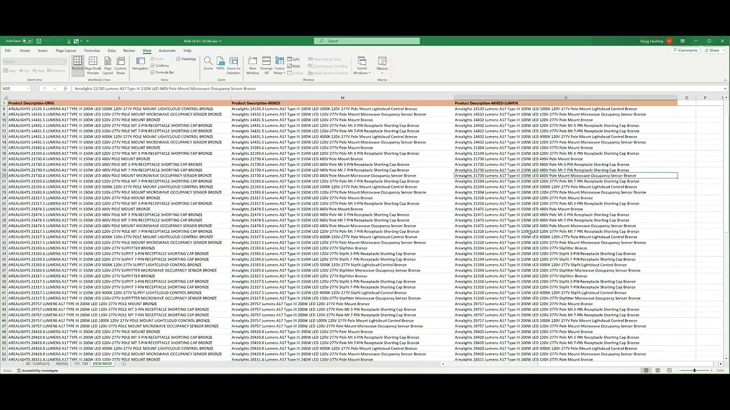Click the Save icon in title bar
This screenshot has height=410, width=730.
point(38,41)
